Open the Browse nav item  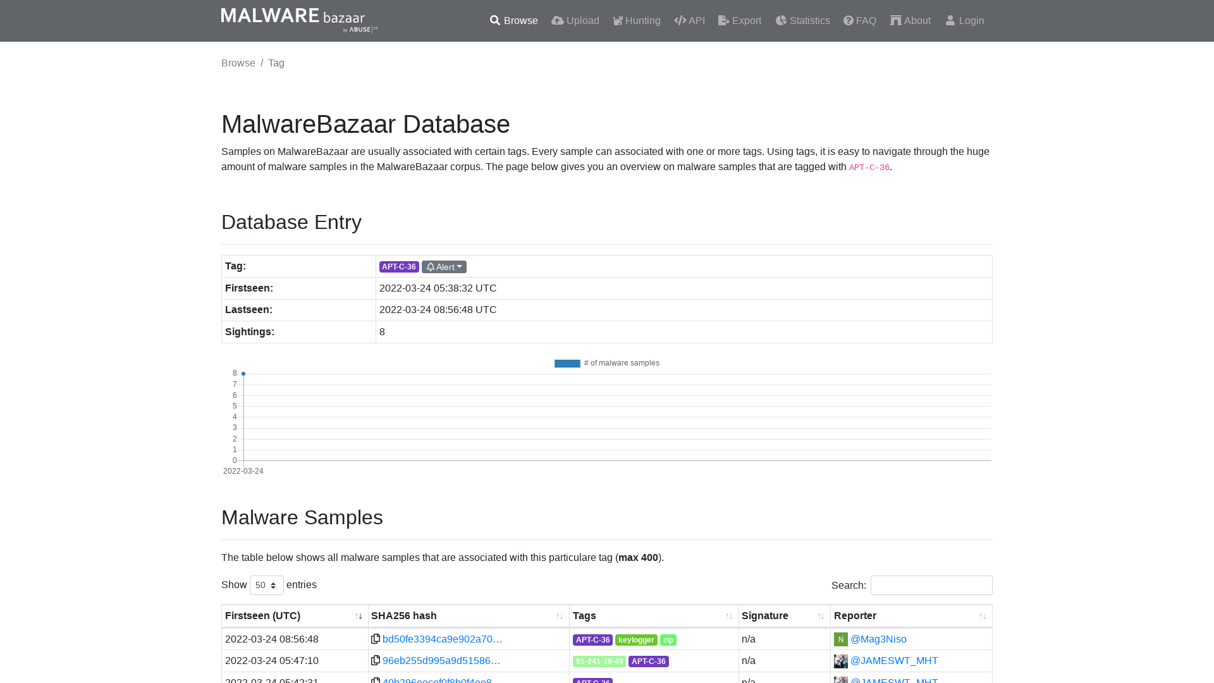pyautogui.click(x=513, y=21)
